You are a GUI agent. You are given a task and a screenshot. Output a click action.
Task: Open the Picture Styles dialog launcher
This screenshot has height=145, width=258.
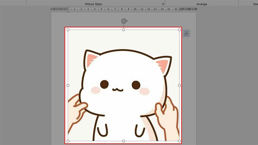click(x=163, y=4)
